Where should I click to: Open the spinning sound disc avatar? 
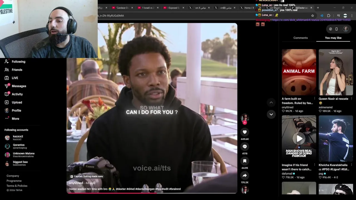tap(245, 190)
